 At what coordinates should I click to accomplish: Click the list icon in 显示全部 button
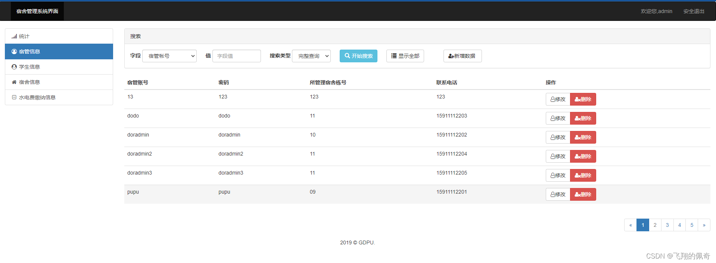394,56
